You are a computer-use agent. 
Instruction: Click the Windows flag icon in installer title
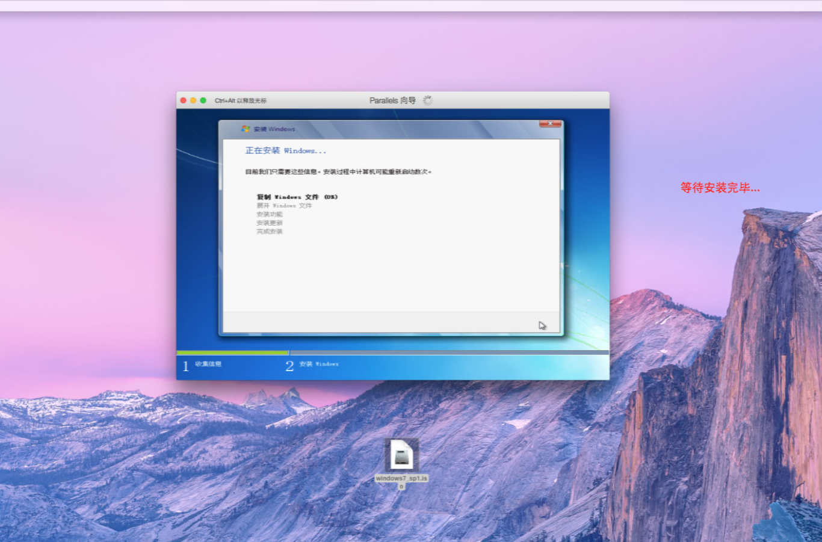tap(246, 129)
